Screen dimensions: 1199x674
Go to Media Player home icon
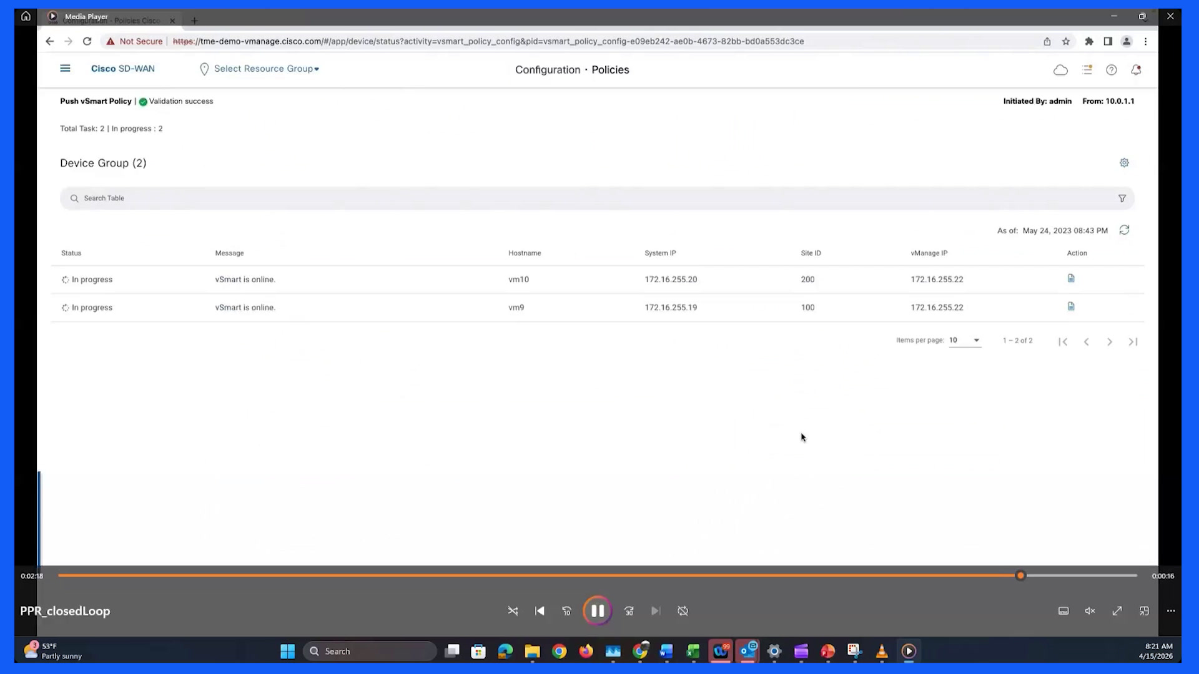26,16
